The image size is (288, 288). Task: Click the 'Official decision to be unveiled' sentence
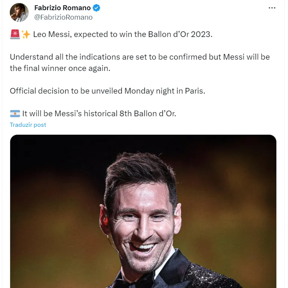point(107,91)
